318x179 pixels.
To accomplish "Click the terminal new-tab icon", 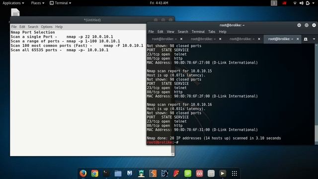I will (x=306, y=39).
